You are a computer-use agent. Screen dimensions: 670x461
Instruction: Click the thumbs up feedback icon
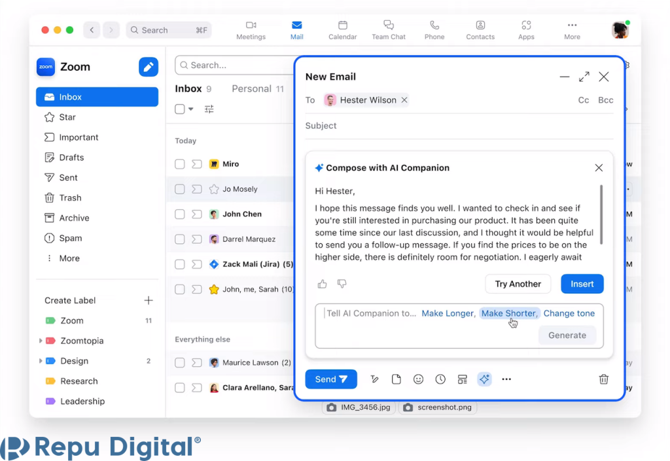pyautogui.click(x=322, y=284)
